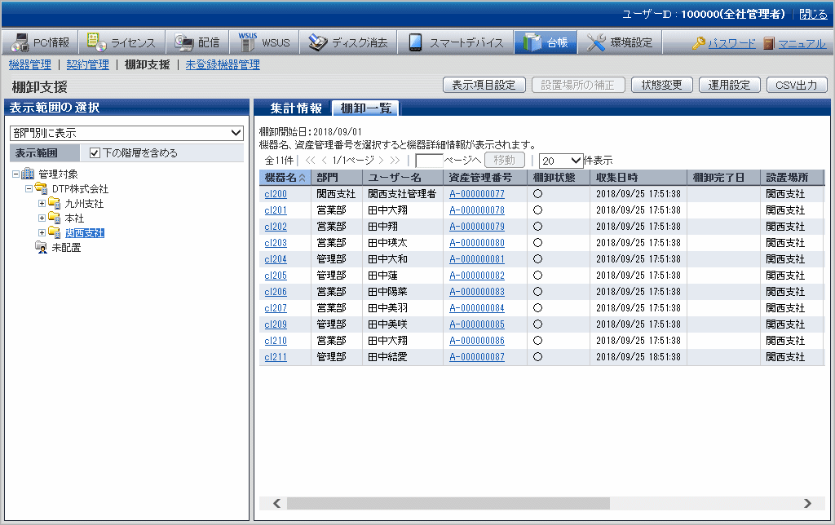Screen dimensions: 835x525
Task: Click the 配信 distribution icon
Action: (183, 43)
